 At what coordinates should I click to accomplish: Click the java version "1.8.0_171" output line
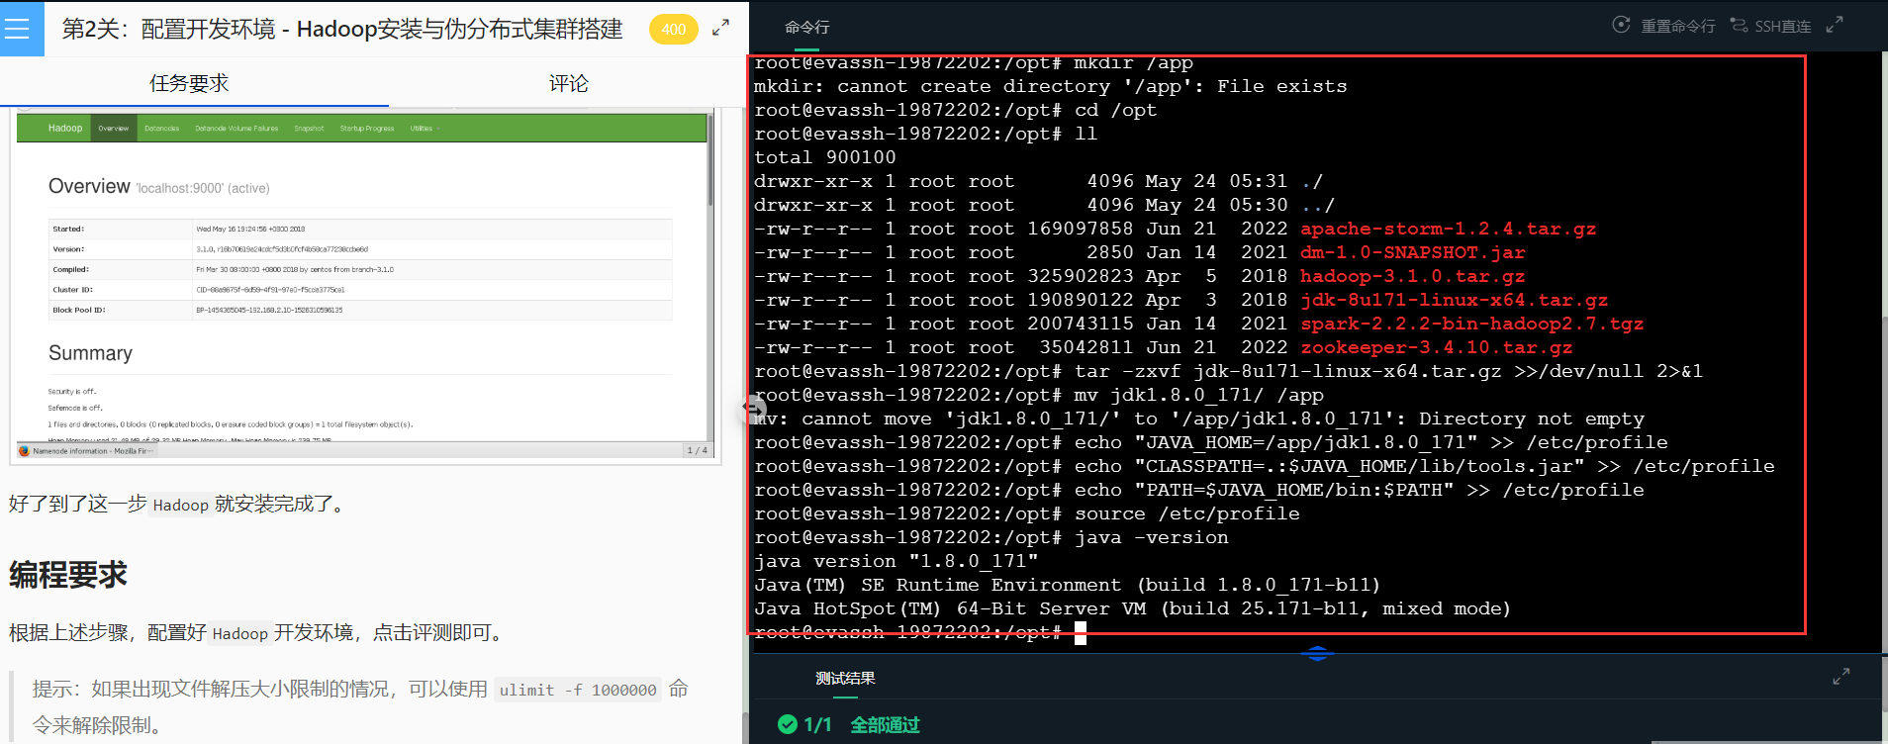pyautogui.click(x=896, y=561)
